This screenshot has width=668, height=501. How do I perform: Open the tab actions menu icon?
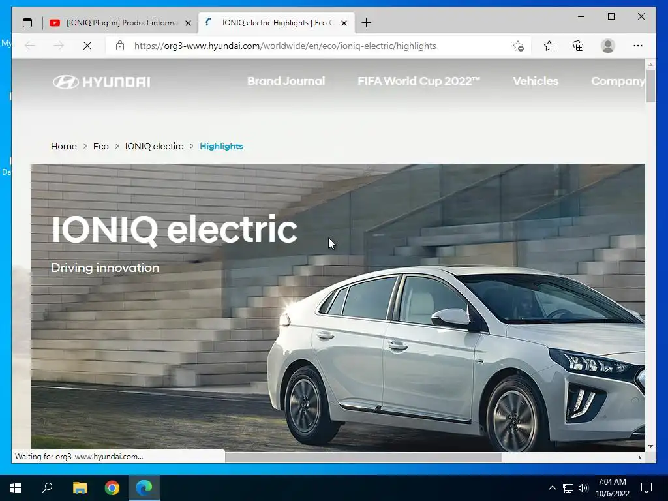[27, 23]
